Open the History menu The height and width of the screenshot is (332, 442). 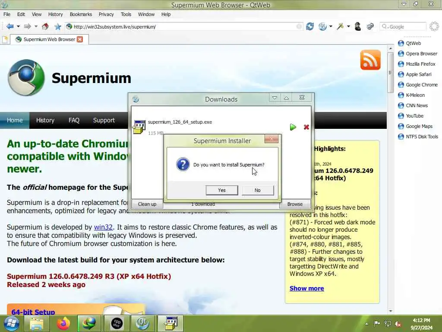point(55,14)
